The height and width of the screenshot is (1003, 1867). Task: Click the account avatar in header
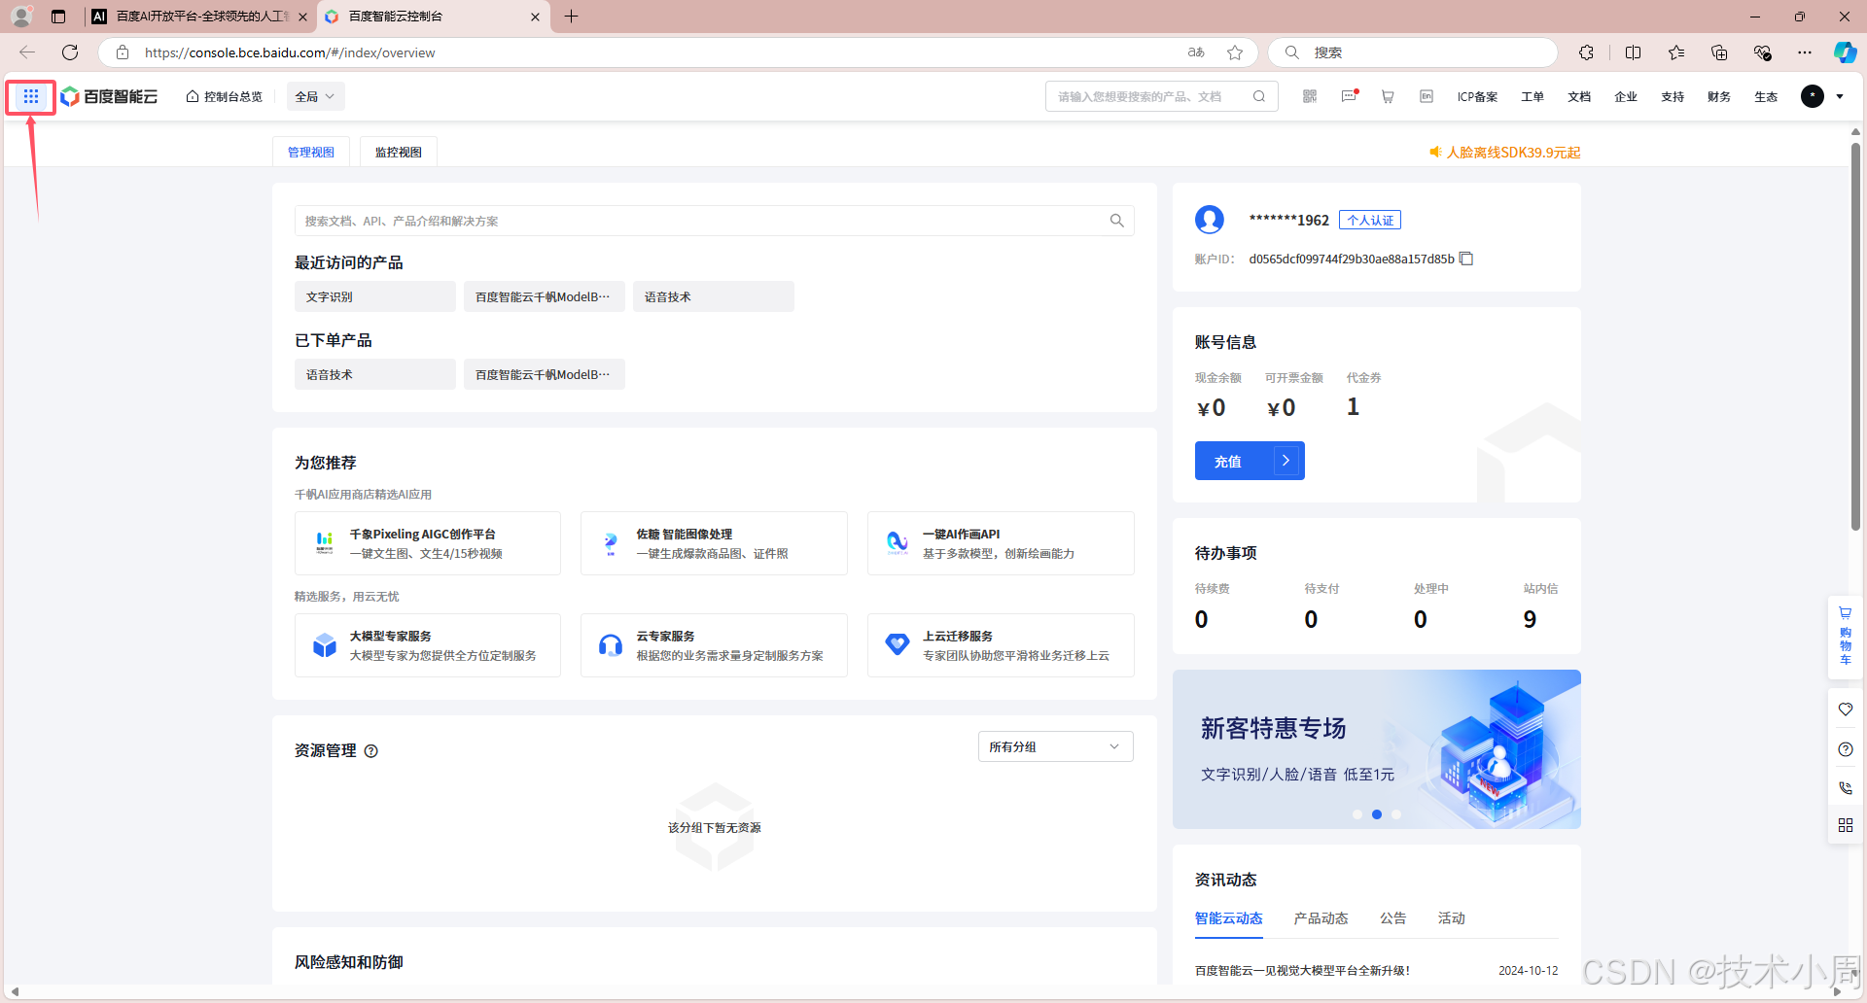pyautogui.click(x=1813, y=96)
